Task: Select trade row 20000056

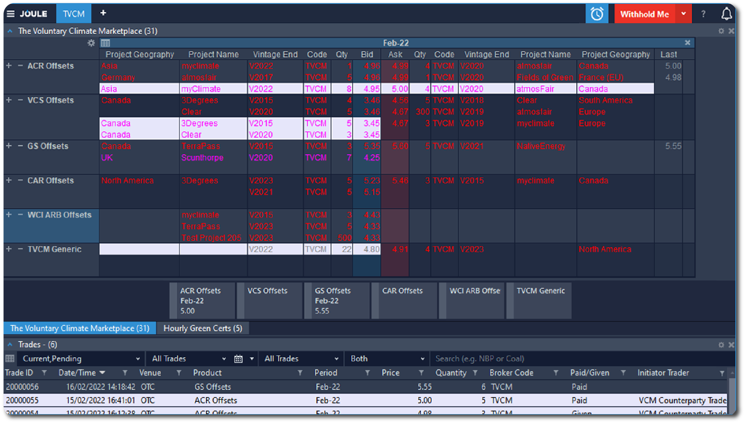Action: [366, 387]
